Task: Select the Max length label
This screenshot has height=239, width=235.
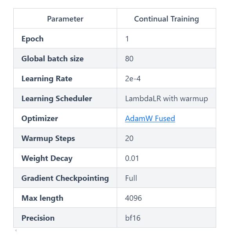Action: pos(42,198)
